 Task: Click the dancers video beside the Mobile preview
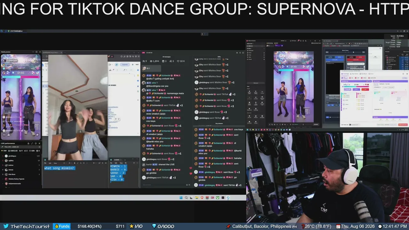point(78,108)
